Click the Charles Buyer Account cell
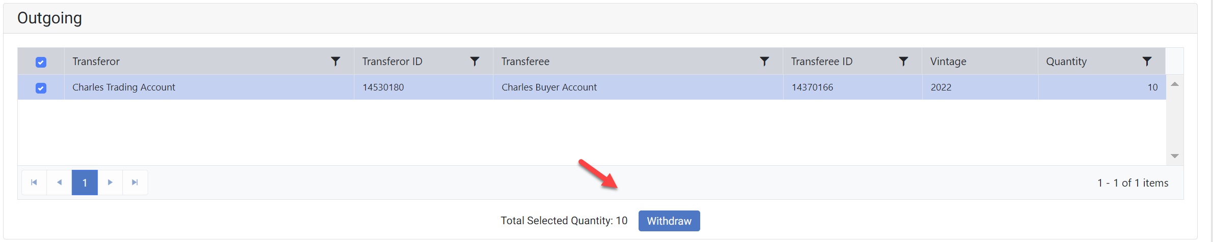Screen dimensions: 1213x242 point(549,87)
